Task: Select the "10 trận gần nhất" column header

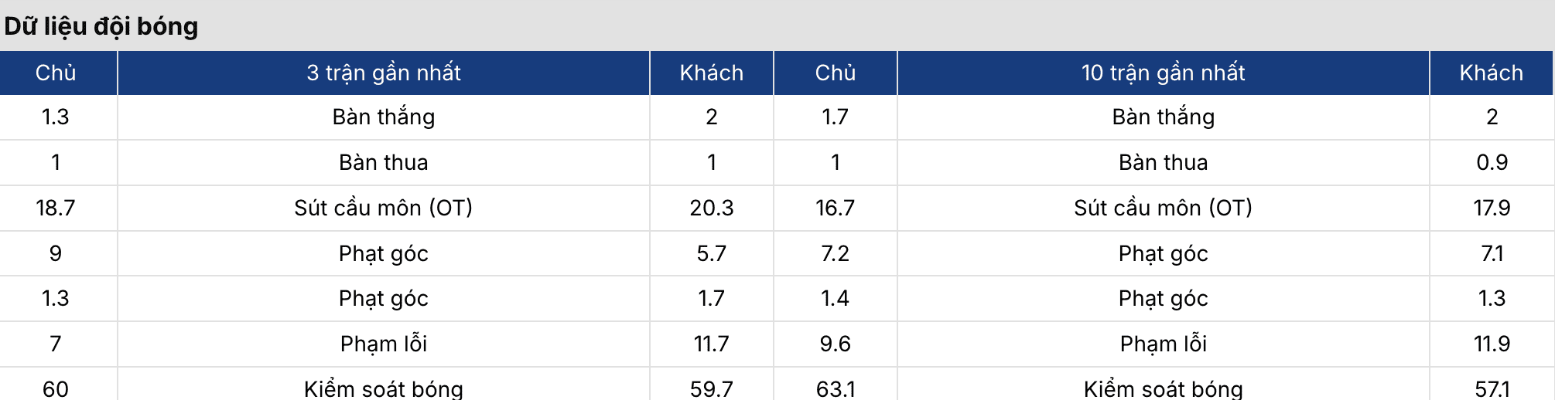Action: pyautogui.click(x=1163, y=73)
